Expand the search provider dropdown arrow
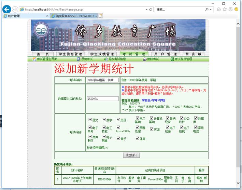 211,10
